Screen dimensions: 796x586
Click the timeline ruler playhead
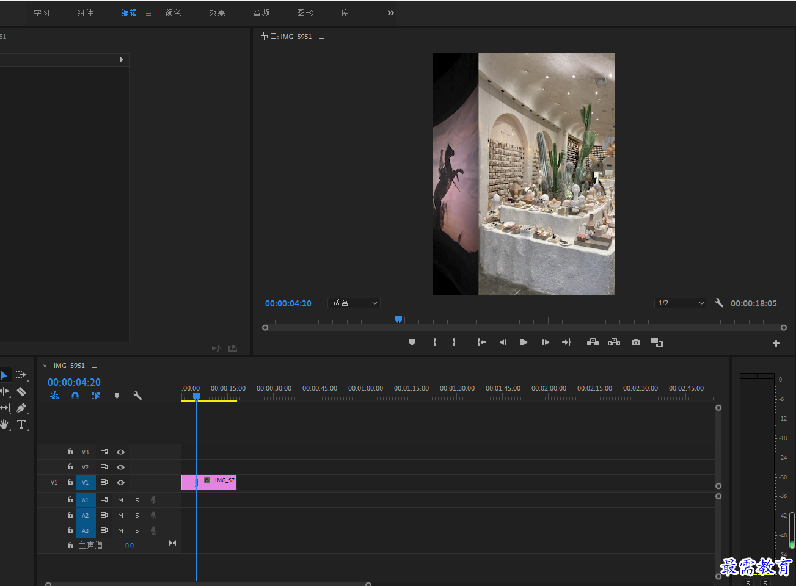(x=196, y=396)
